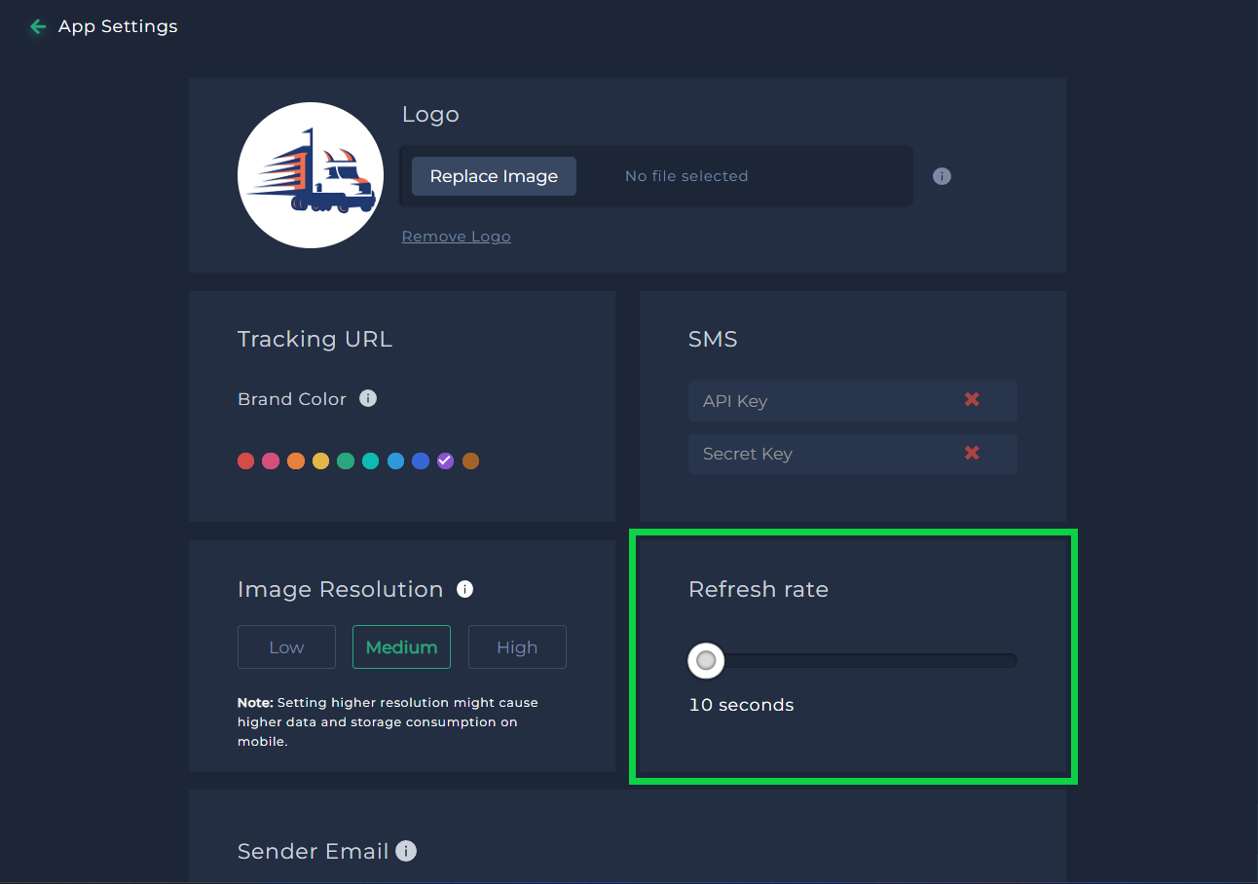Select Medium image resolution
The image size is (1258, 884).
pos(401,647)
